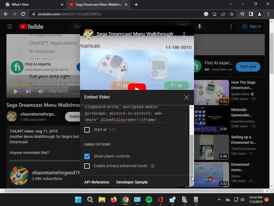Click the embed iframe code text
The image size is (274, 206).
pos(124,113)
